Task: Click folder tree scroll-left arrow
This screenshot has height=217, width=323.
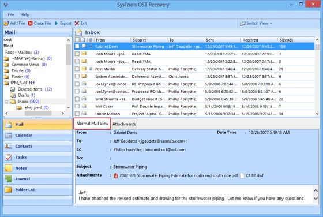Action: point(6,113)
